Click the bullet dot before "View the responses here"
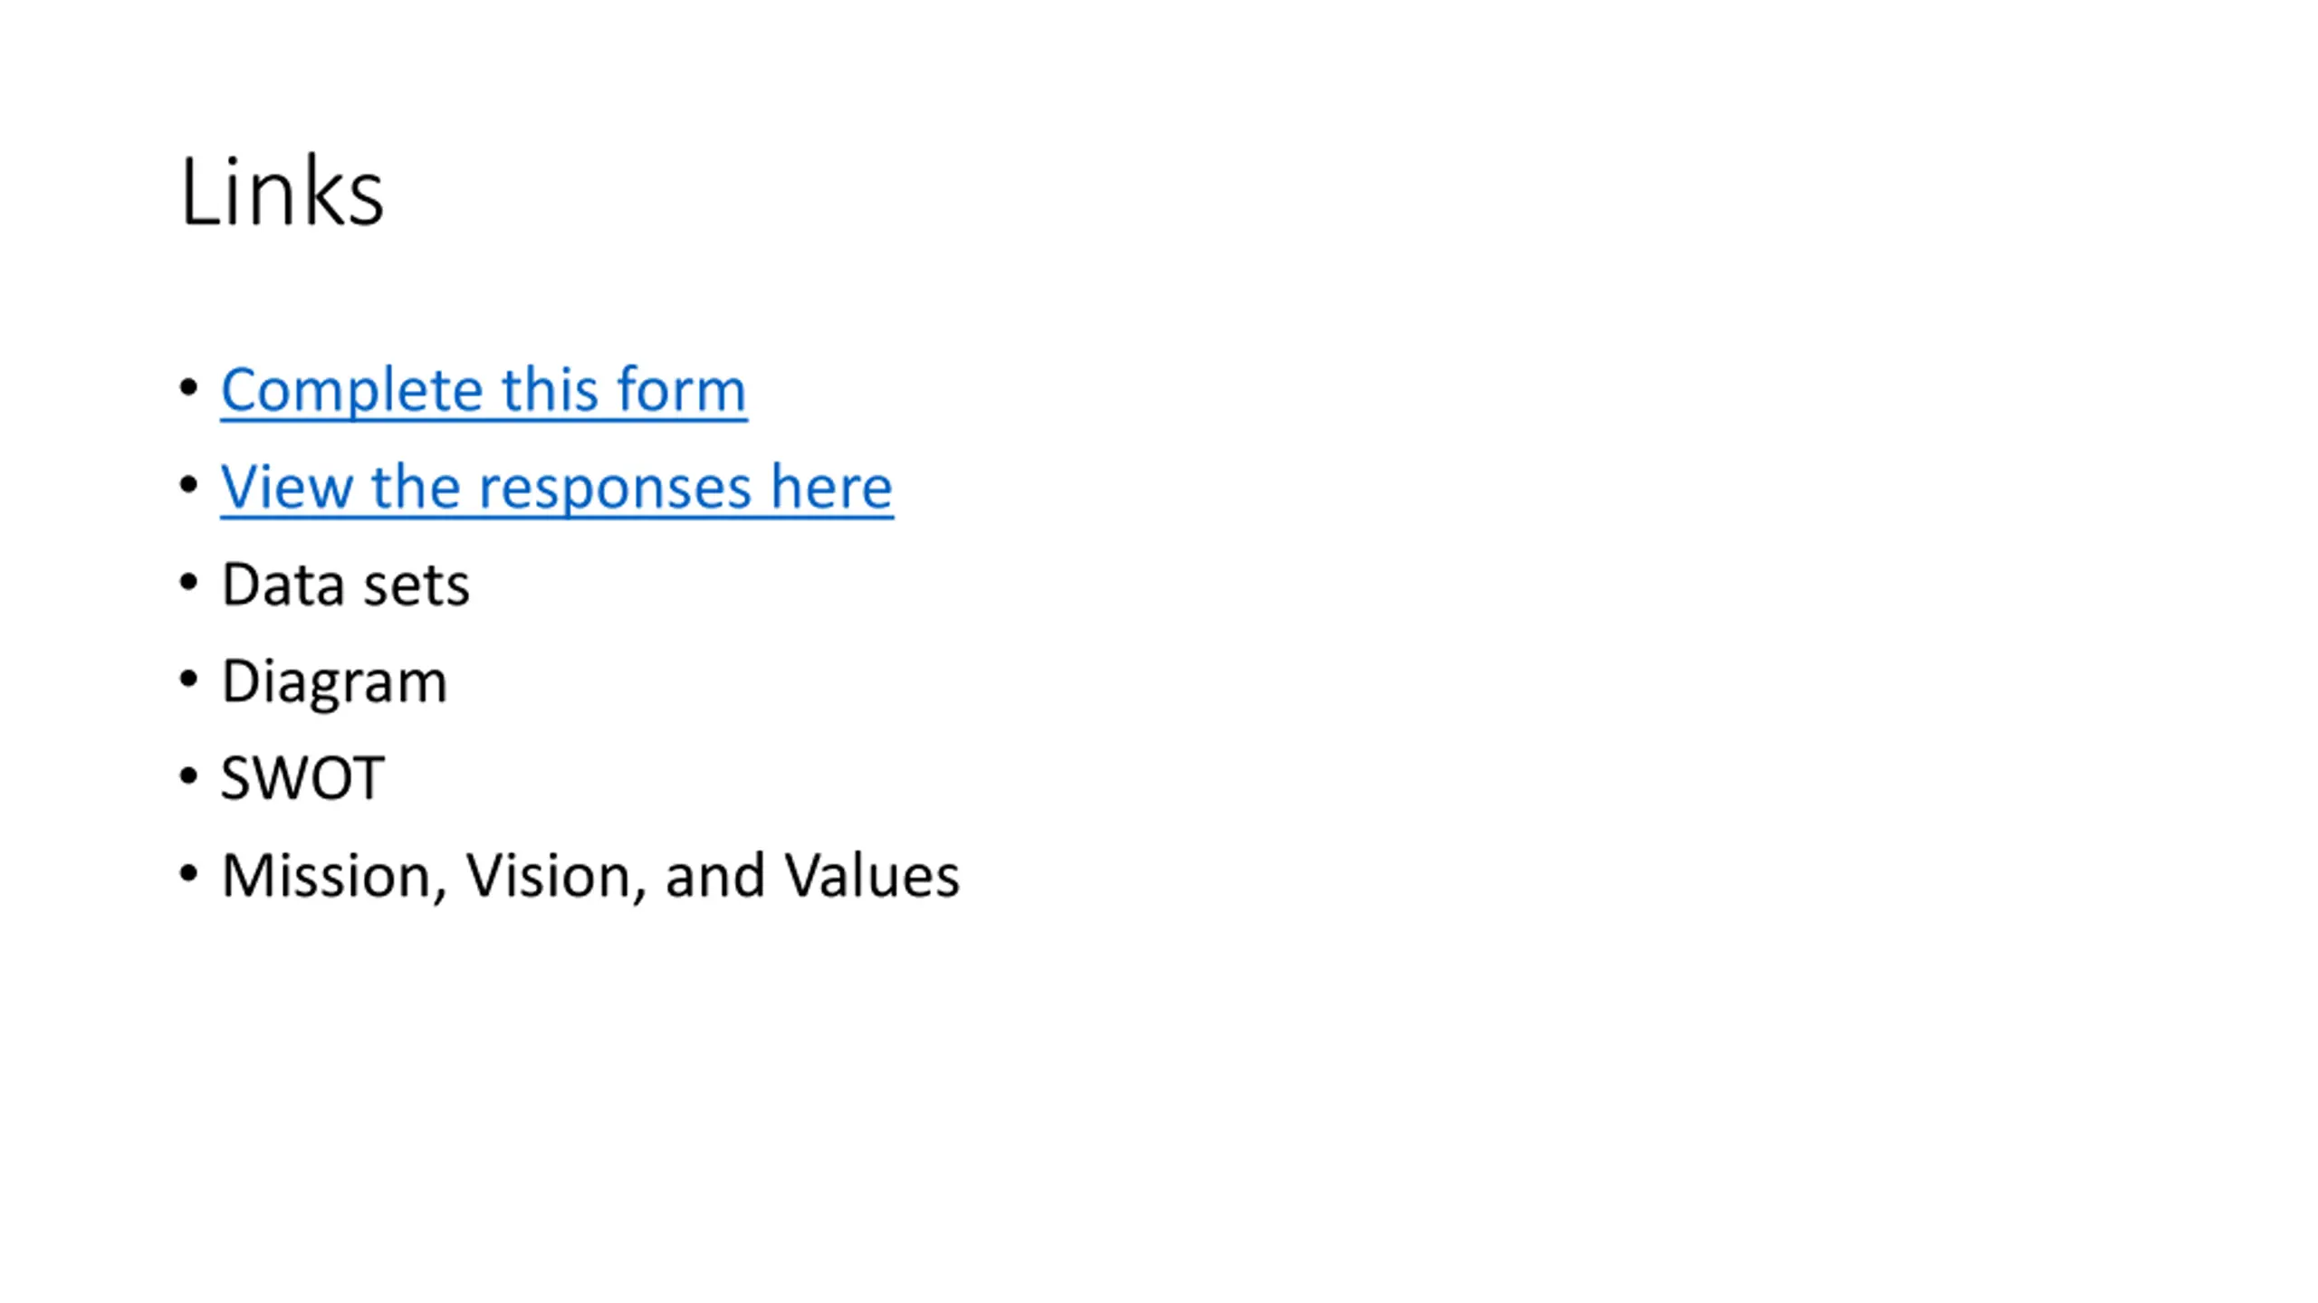This screenshot has width=2318, height=1303. click(x=188, y=485)
